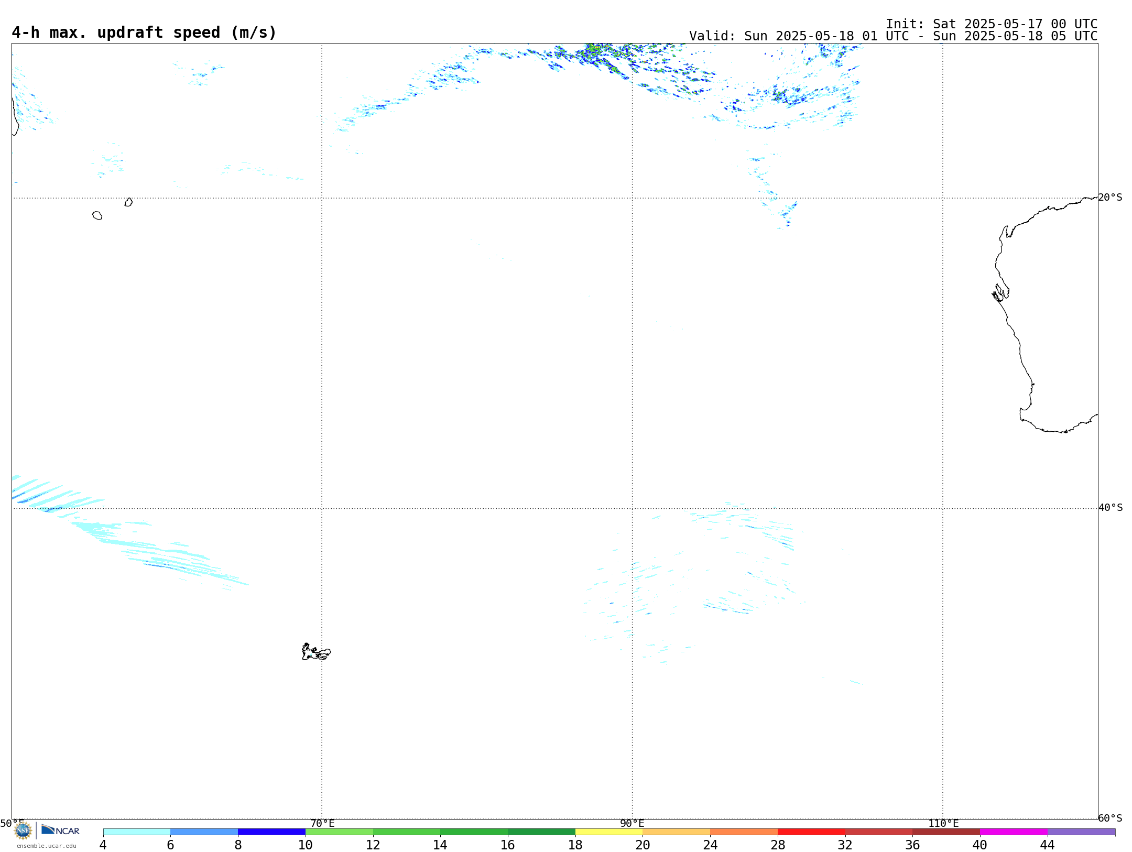1132x852 pixels.
Task: Click the colorbar tick label 28
Action: tap(778, 845)
